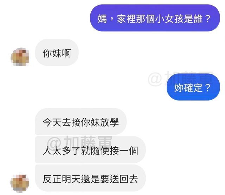Select the message 今天去接你妹放學
The height and width of the screenshot is (195, 225).
coord(81,122)
